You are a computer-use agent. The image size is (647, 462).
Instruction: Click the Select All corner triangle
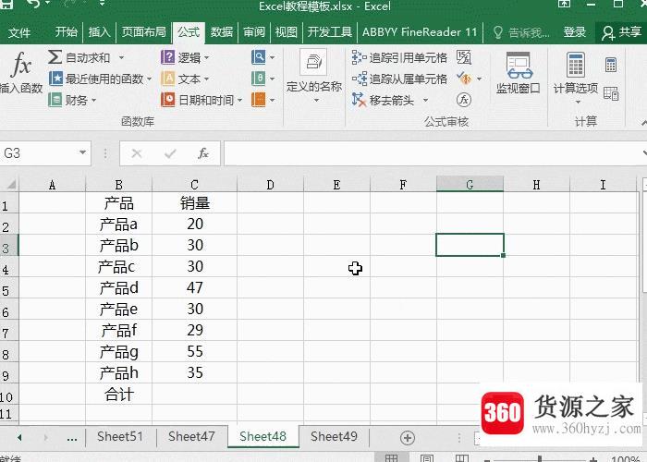pyautogui.click(x=10, y=184)
